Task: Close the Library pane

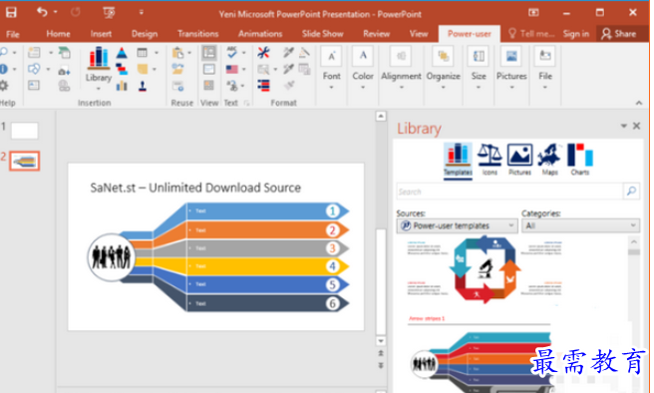Action: [x=636, y=126]
